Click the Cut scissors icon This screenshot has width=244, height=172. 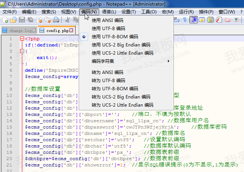67,20
